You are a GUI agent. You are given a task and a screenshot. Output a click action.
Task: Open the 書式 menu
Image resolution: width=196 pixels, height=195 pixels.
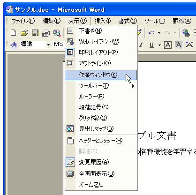pyautogui.click(x=128, y=21)
